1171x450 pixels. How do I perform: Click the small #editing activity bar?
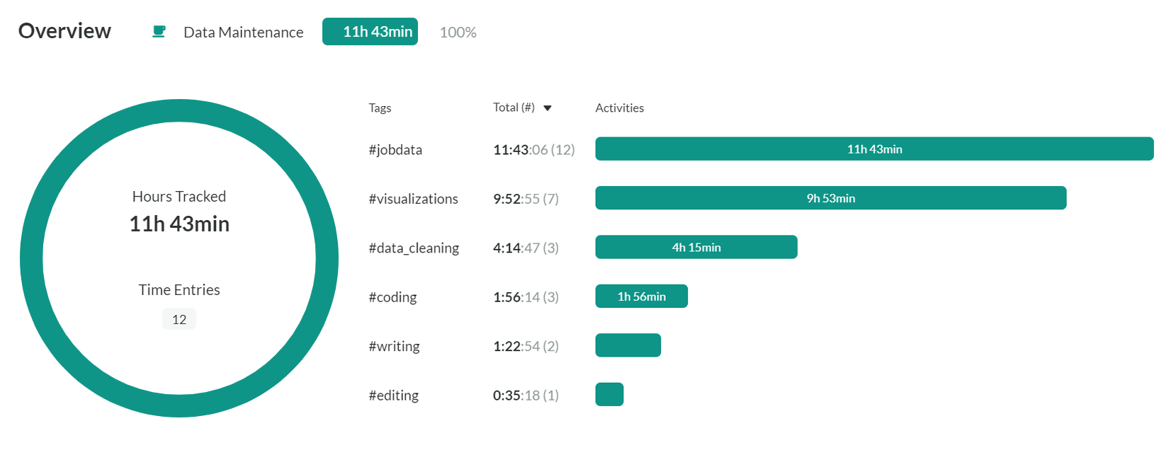click(609, 394)
